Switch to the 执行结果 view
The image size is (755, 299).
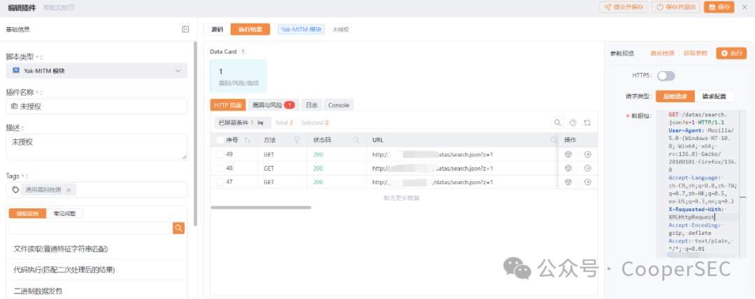pyautogui.click(x=250, y=29)
